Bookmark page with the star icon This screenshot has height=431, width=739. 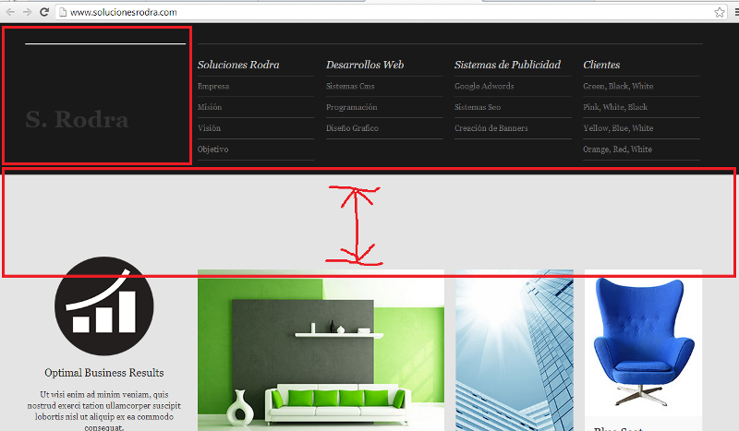(x=720, y=12)
